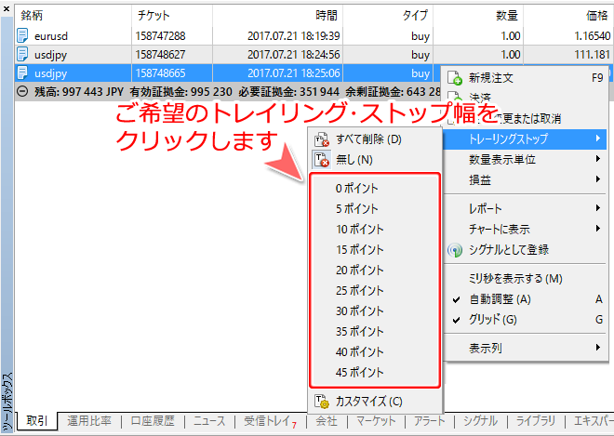Viewport: 614px width, 436px height.
Task: Sort by the 時間 column header
Action: pos(277,16)
